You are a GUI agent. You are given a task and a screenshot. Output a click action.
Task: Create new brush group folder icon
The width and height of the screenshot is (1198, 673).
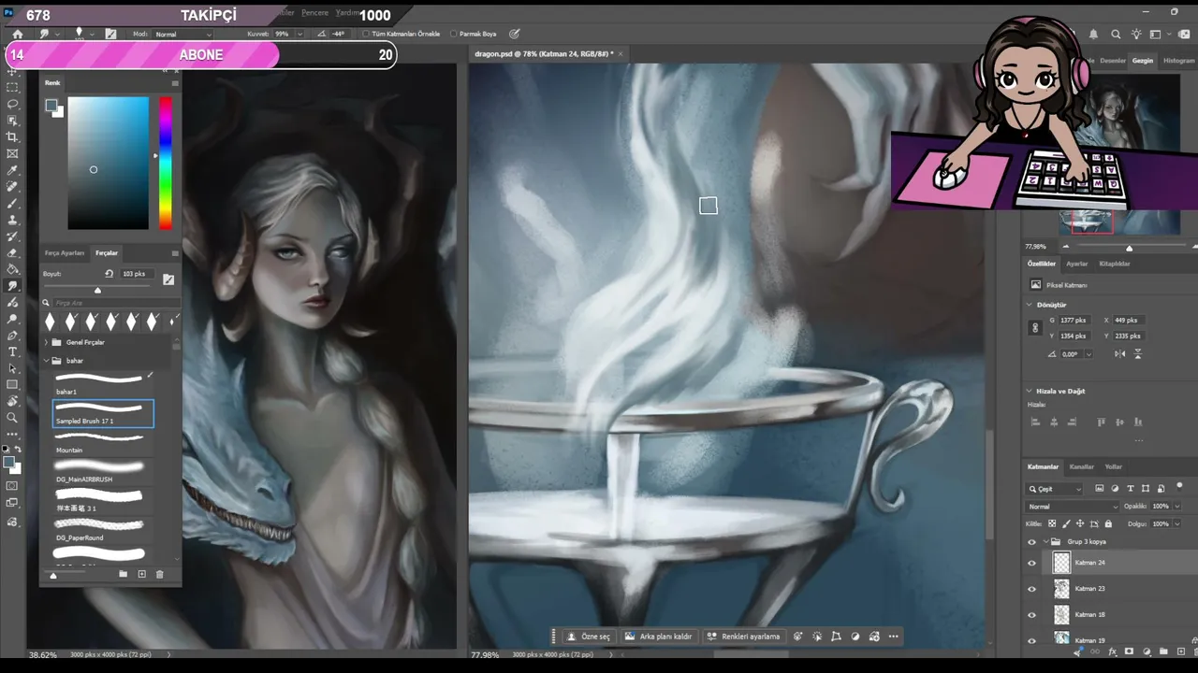pyautogui.click(x=123, y=574)
